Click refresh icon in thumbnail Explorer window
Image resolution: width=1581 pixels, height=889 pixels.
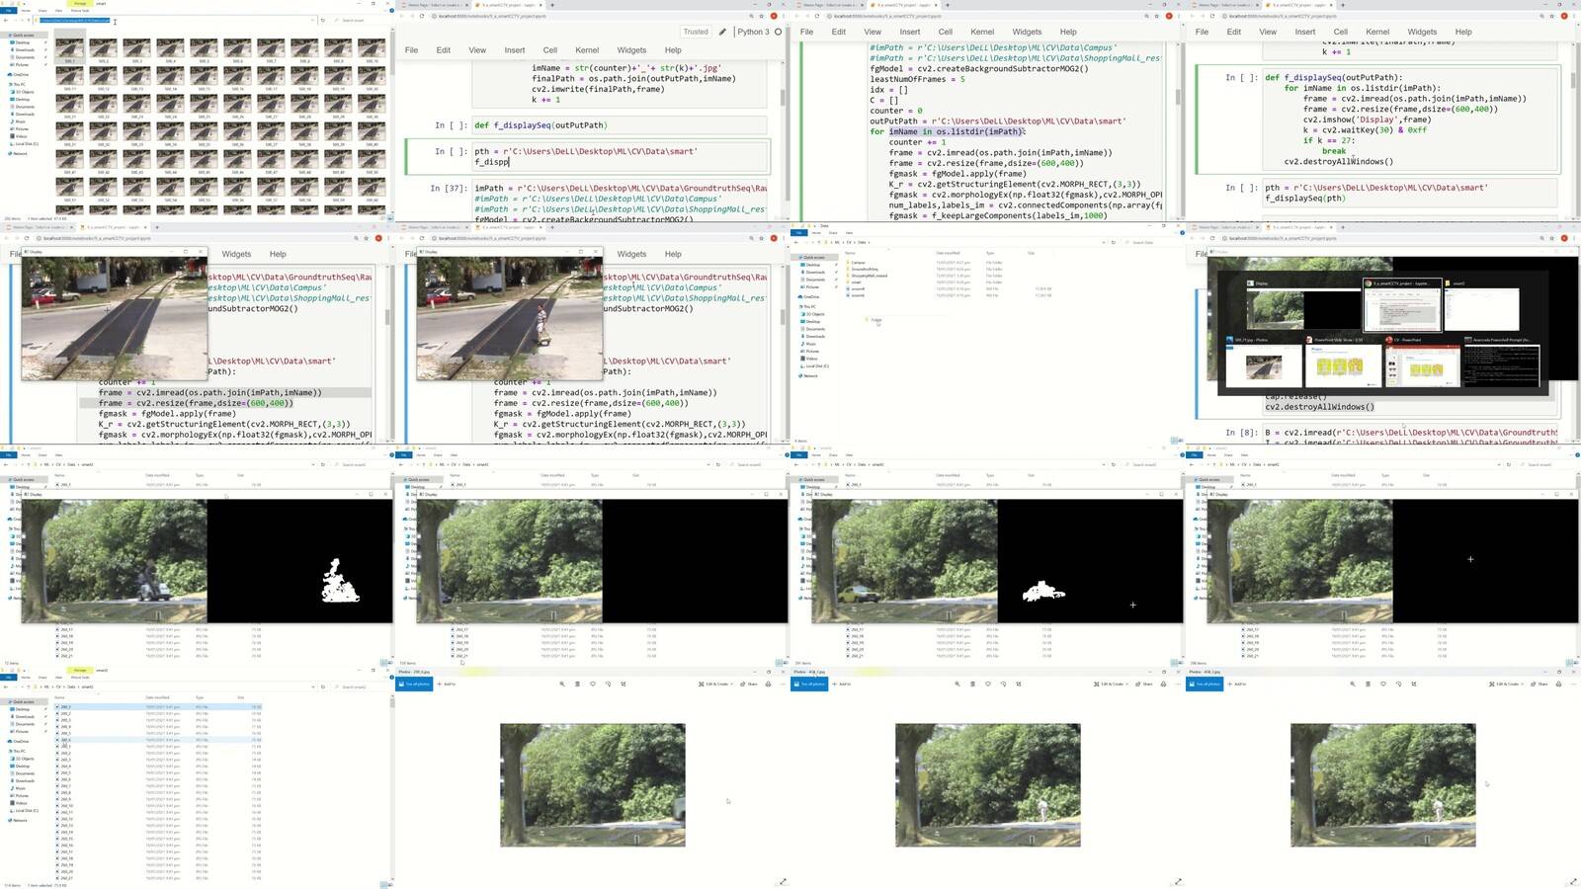323,20
